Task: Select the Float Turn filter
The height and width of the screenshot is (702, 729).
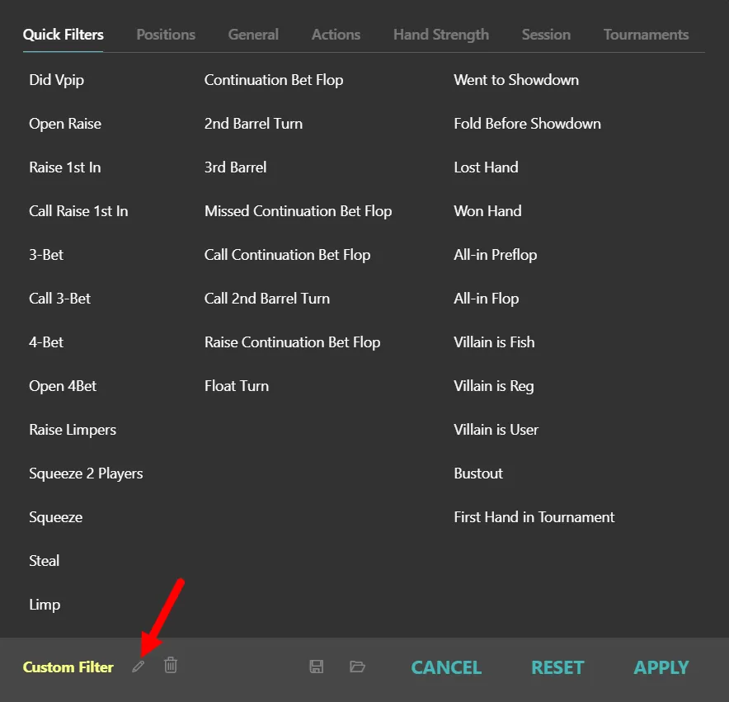Action: 237,386
